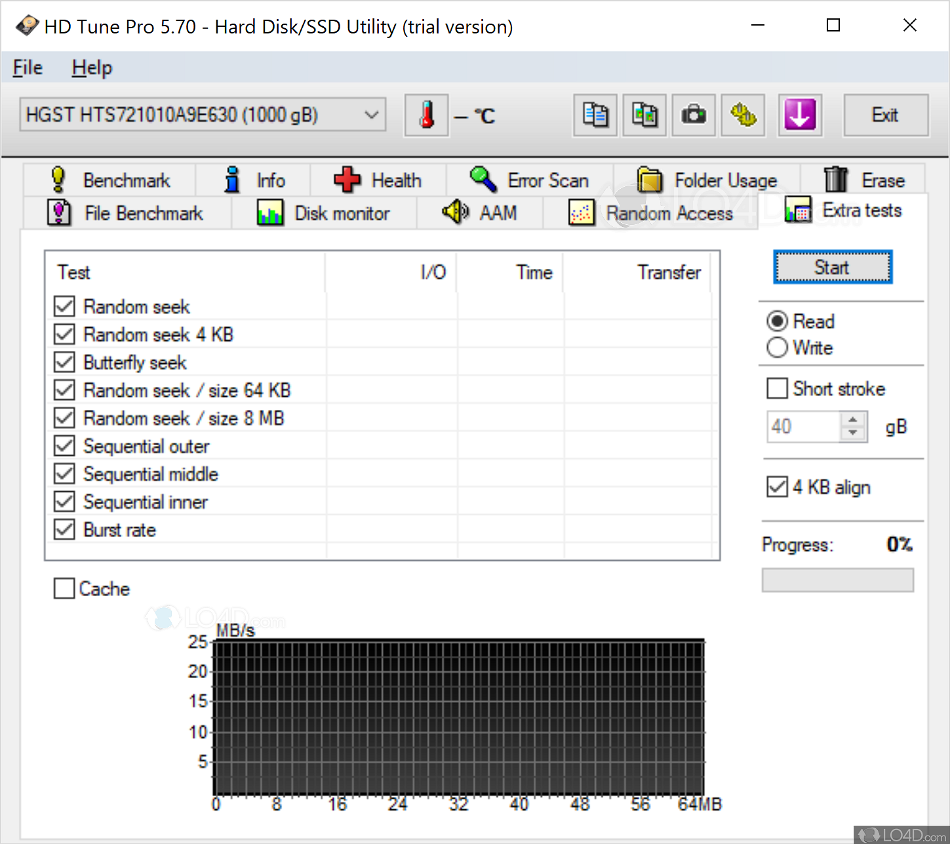The image size is (950, 844).
Task: Click the temperature thermometer icon
Action: (x=426, y=115)
